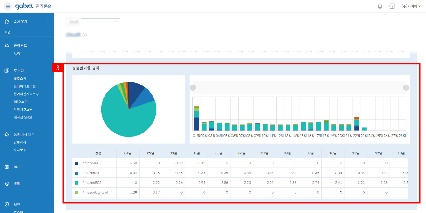
Task: Select 유지보수 in the sidebar
Action: (20, 150)
